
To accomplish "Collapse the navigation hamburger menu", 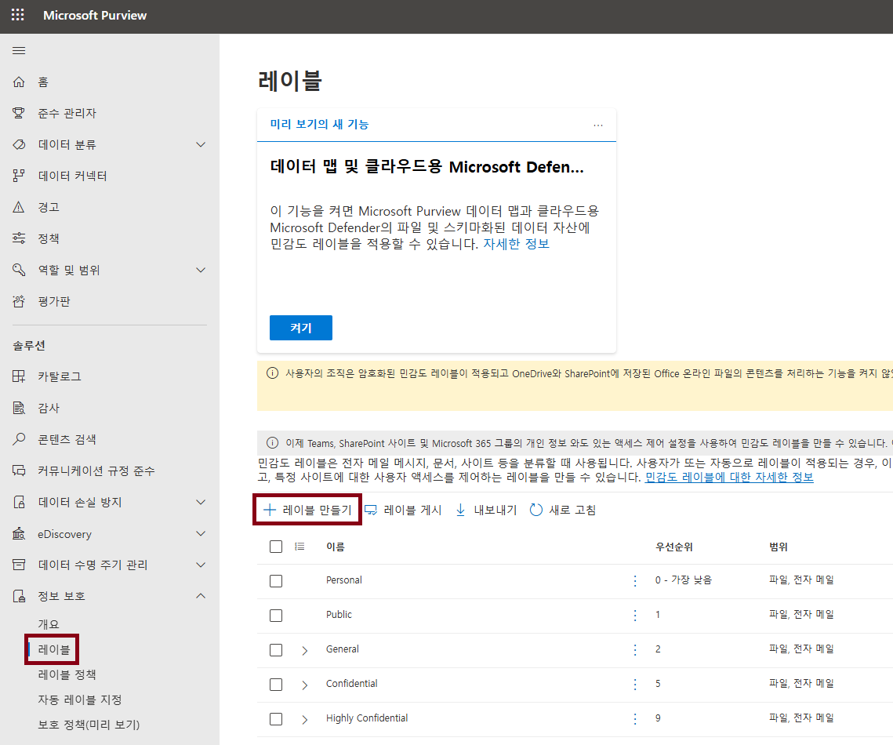I will [19, 51].
